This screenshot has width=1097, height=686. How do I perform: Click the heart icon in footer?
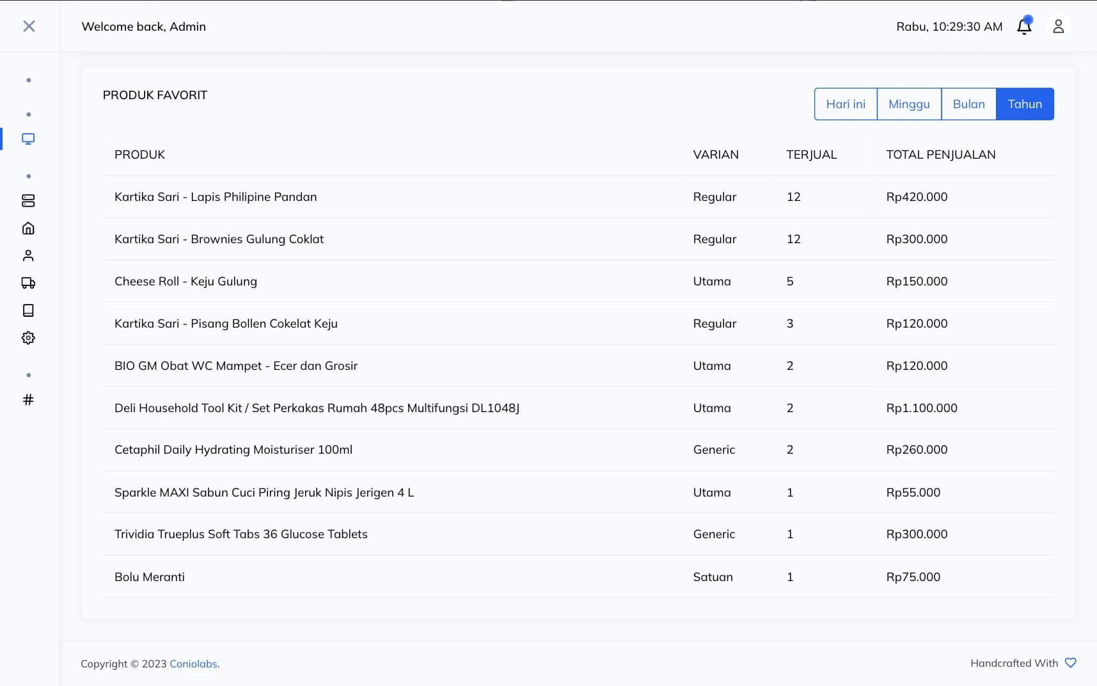pos(1070,663)
